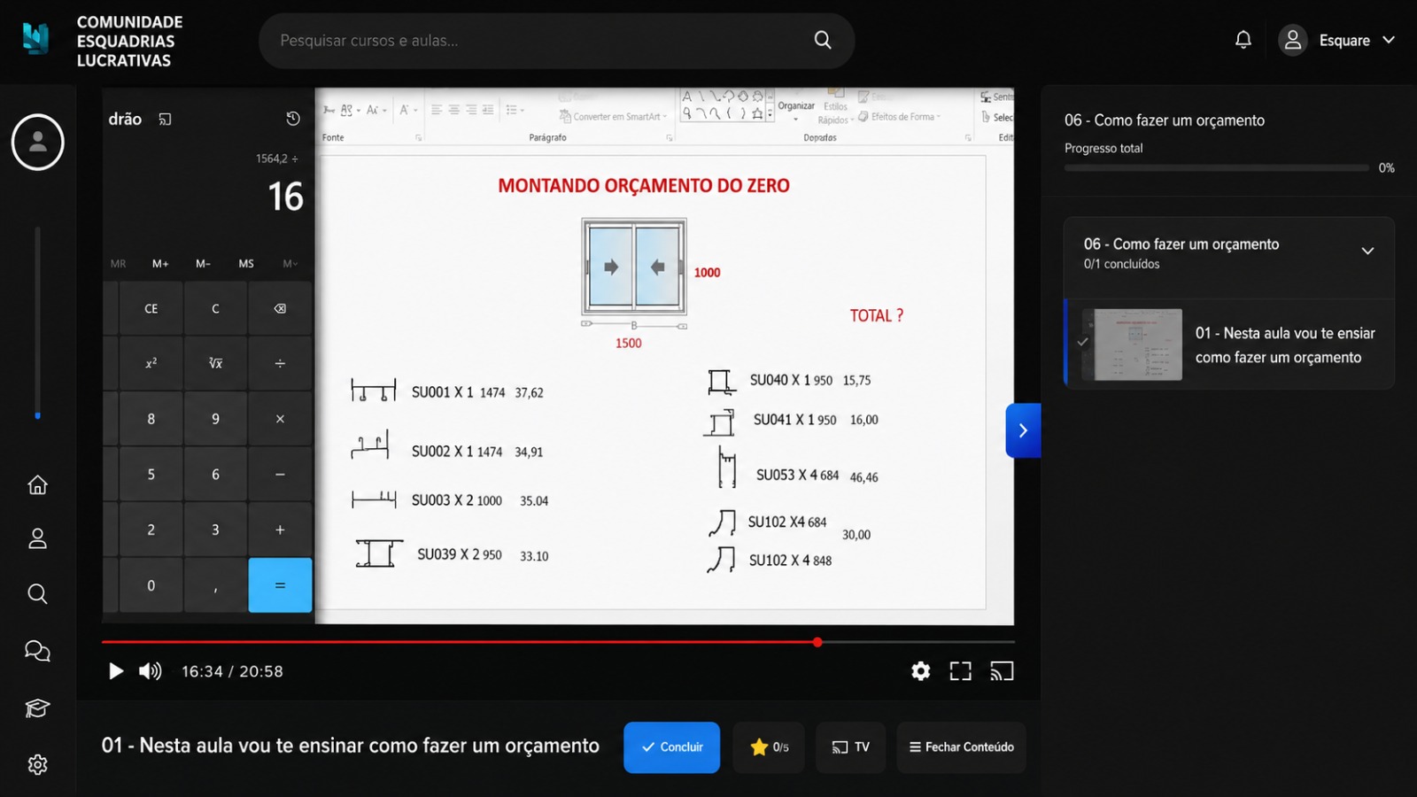Enter fullscreen mode for the video
The image size is (1417, 797).
click(961, 671)
